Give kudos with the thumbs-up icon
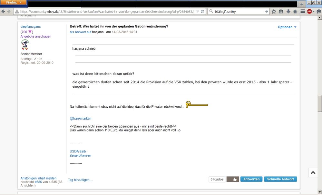Image resolution: width=322 pixels, height=195 pixels. pyautogui.click(x=233, y=179)
